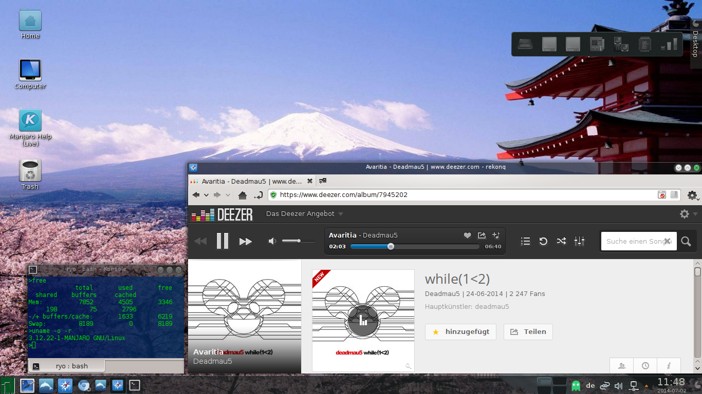Open the Computer desktop icon

[x=30, y=75]
